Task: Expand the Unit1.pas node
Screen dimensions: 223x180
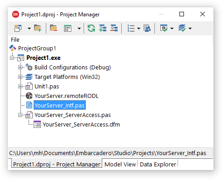Action: coord(20,87)
